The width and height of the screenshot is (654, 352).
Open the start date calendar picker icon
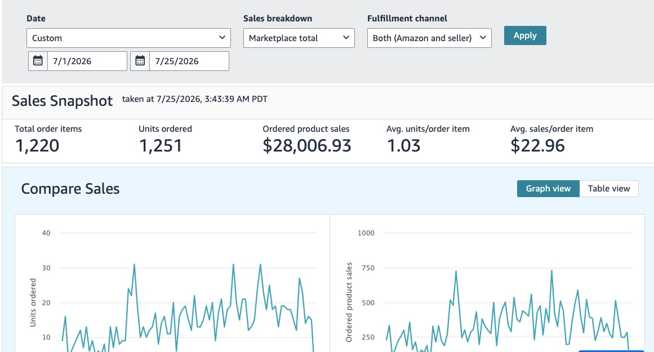coord(38,61)
